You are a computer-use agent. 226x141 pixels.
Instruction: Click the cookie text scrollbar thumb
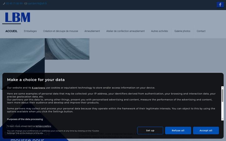pos(223,95)
